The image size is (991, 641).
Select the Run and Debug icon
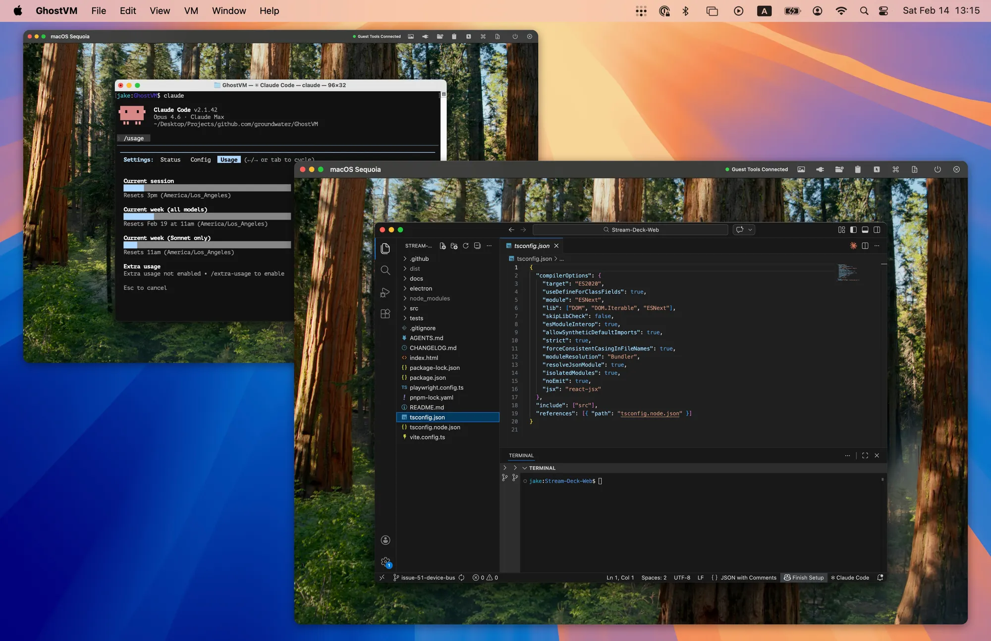coord(385,292)
